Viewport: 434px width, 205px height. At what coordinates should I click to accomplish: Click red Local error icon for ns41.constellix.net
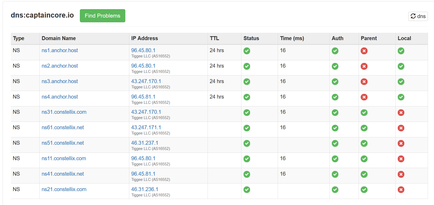click(x=401, y=174)
